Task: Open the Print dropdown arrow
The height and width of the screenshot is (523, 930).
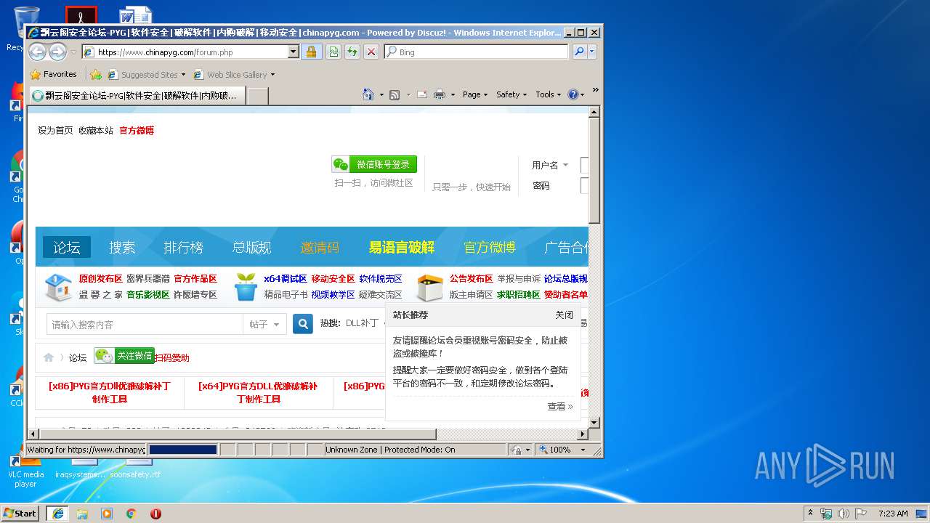Action: point(453,94)
